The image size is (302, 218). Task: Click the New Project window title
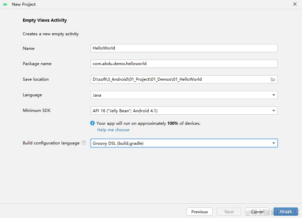point(24,4)
